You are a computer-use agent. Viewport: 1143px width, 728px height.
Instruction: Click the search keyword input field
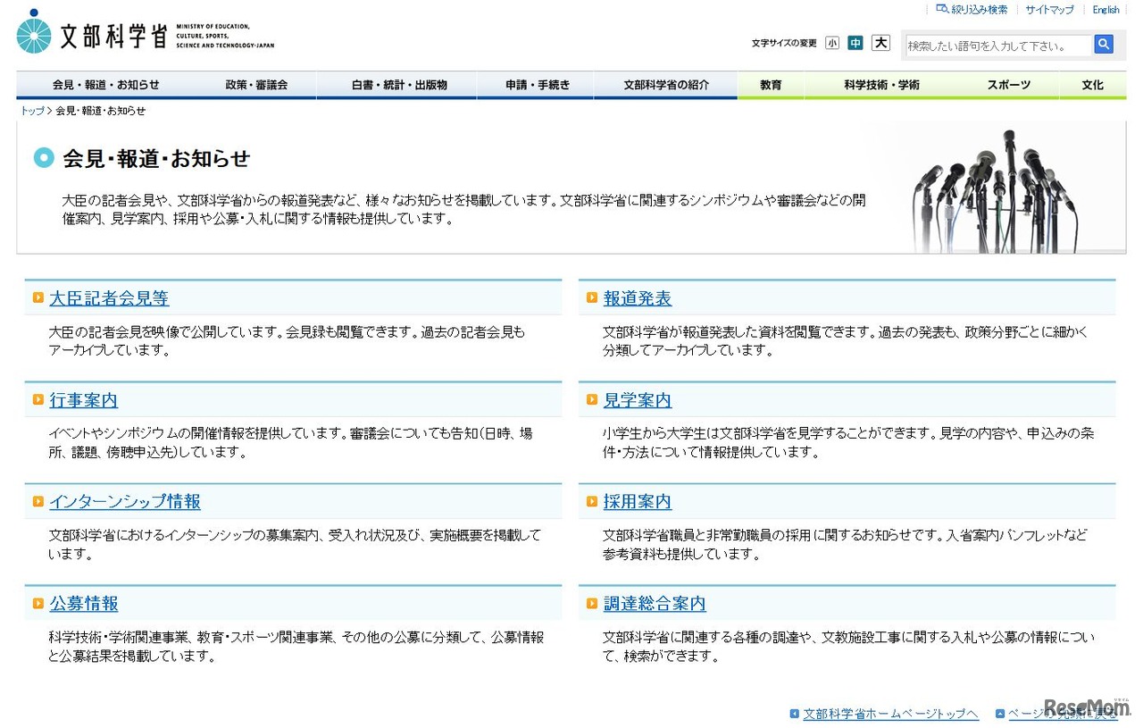pos(997,46)
